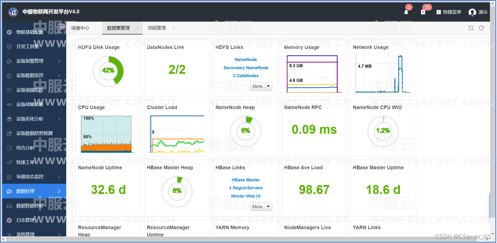Open the Master Web UI link
497x243 pixels.
246,196
